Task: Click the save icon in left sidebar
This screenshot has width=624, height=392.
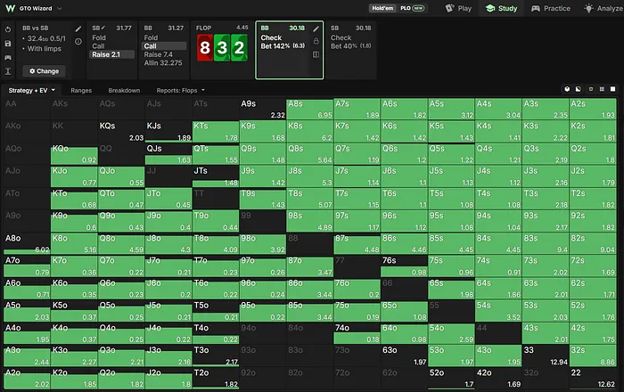Action: (8, 44)
